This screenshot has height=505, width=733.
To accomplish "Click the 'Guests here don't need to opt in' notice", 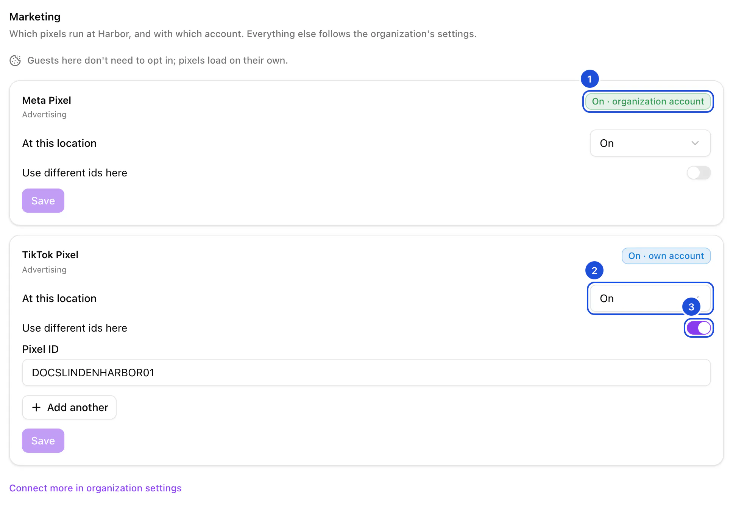I will (x=158, y=61).
